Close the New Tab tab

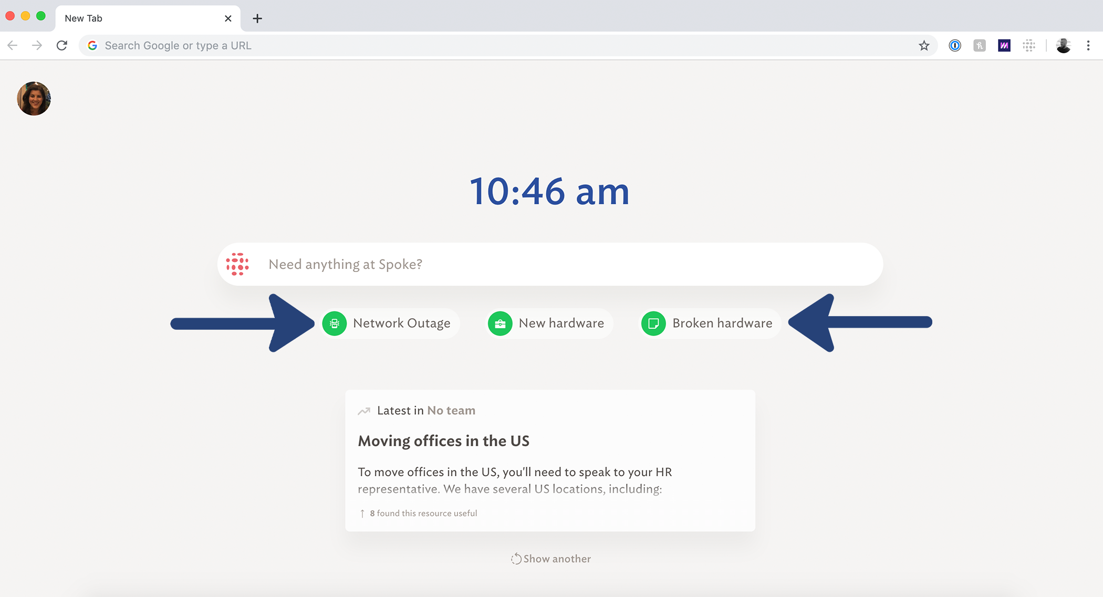coord(228,18)
